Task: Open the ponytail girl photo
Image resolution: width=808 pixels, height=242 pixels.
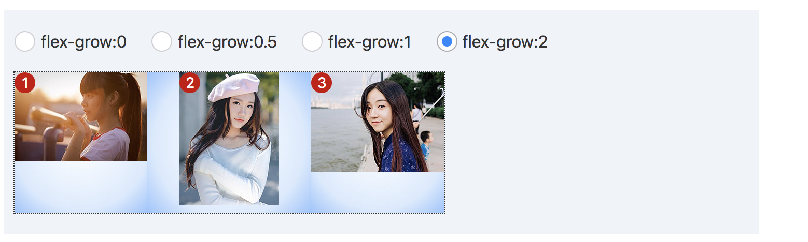Action: click(x=81, y=117)
